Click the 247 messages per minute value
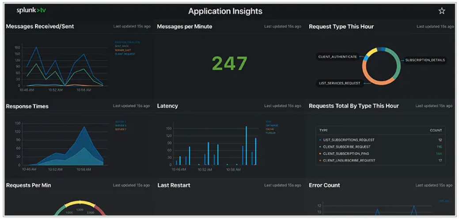 [x=230, y=63]
